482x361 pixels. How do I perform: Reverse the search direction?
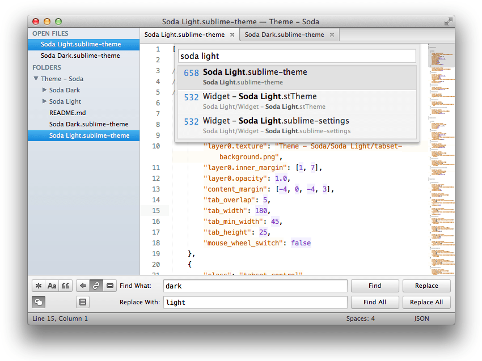pos(83,286)
